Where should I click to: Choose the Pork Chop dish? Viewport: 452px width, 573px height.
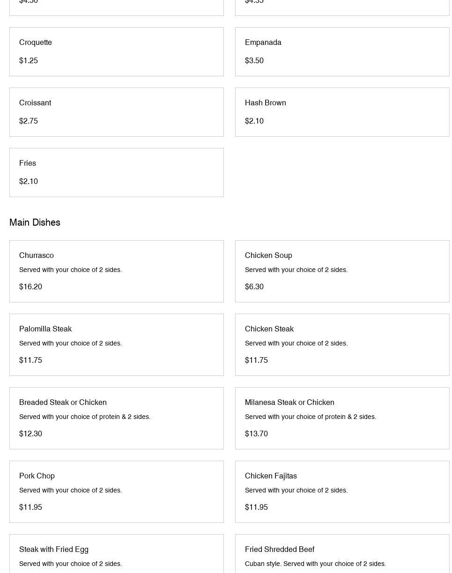click(116, 492)
